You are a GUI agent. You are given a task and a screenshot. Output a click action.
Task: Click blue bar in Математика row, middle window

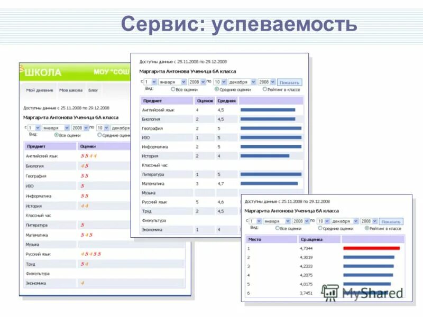269,183
